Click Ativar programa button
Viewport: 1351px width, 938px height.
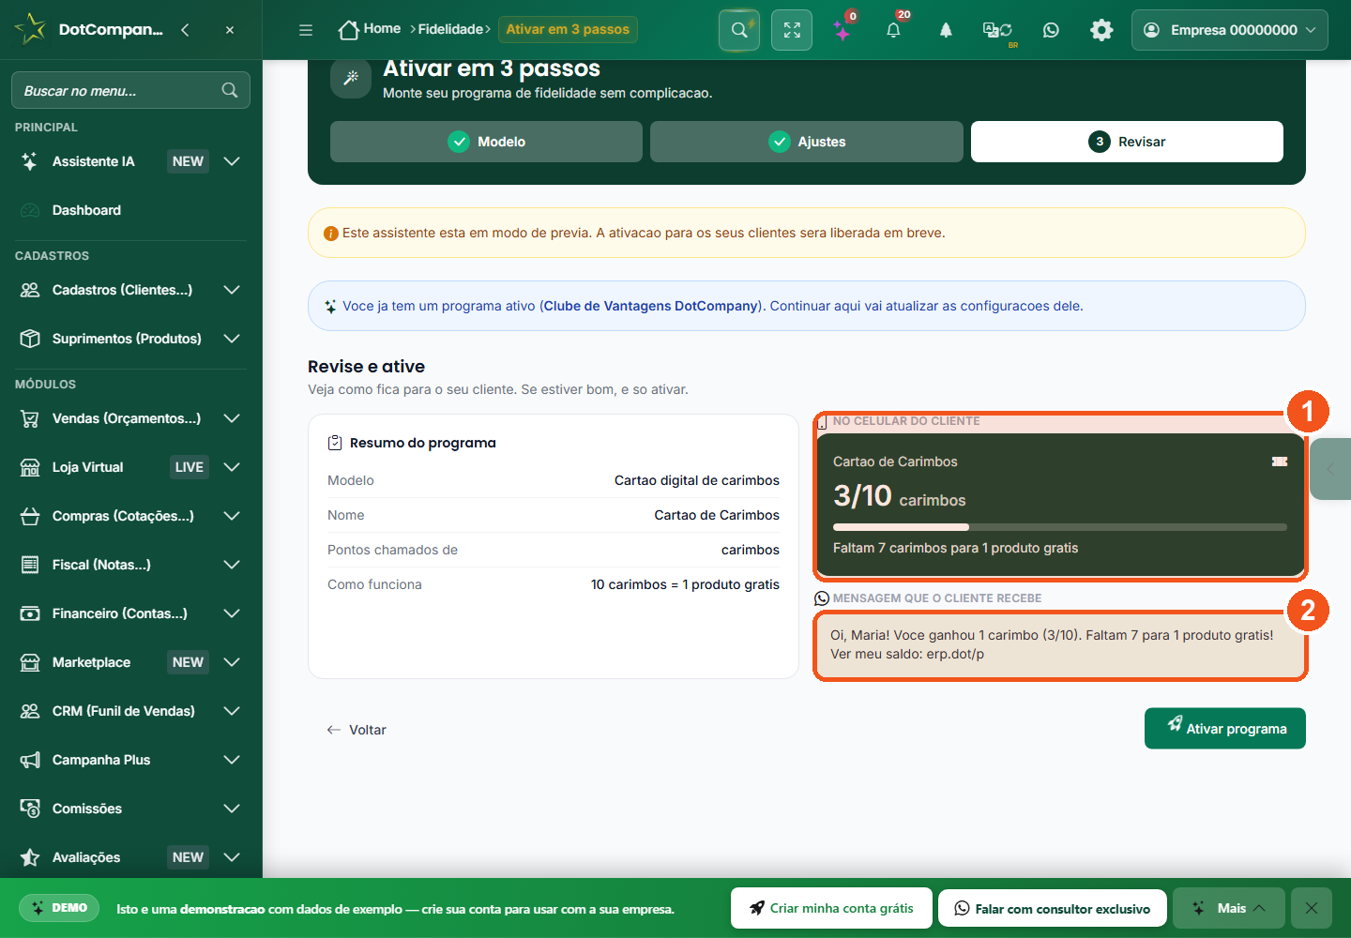[1225, 728]
